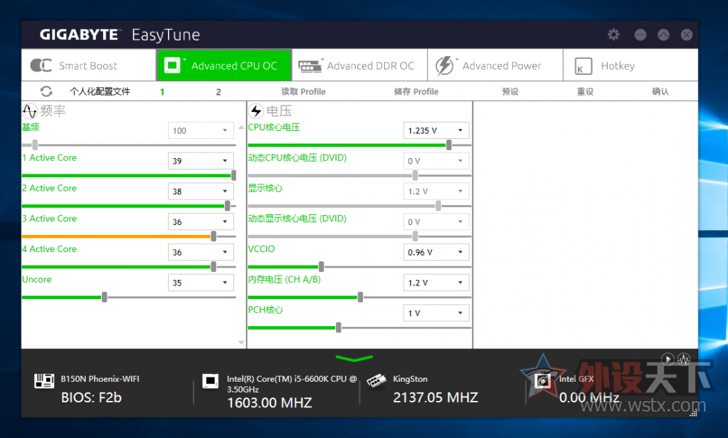Viewport: 728px width, 438px height.
Task: Click the 预设 default button
Action: point(510,91)
